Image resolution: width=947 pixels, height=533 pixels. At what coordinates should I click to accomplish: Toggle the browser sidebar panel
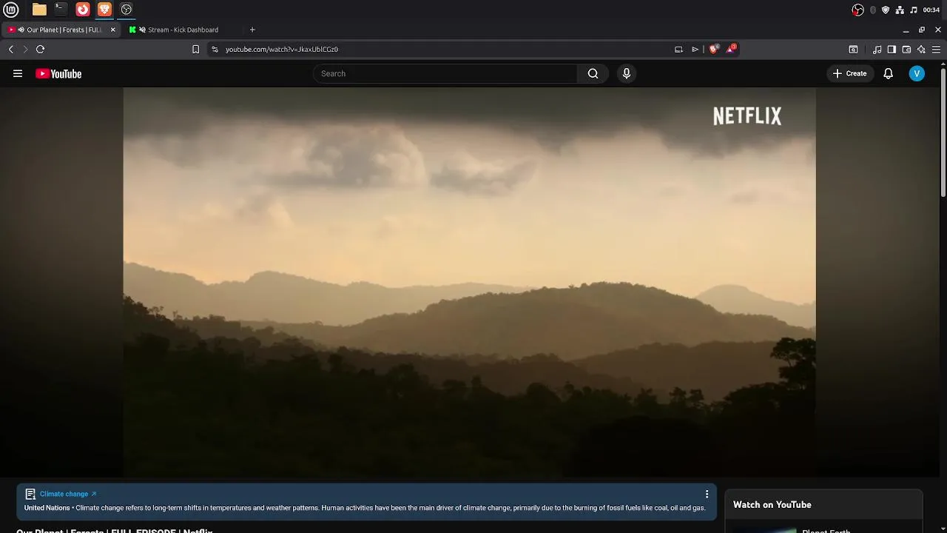tap(892, 49)
